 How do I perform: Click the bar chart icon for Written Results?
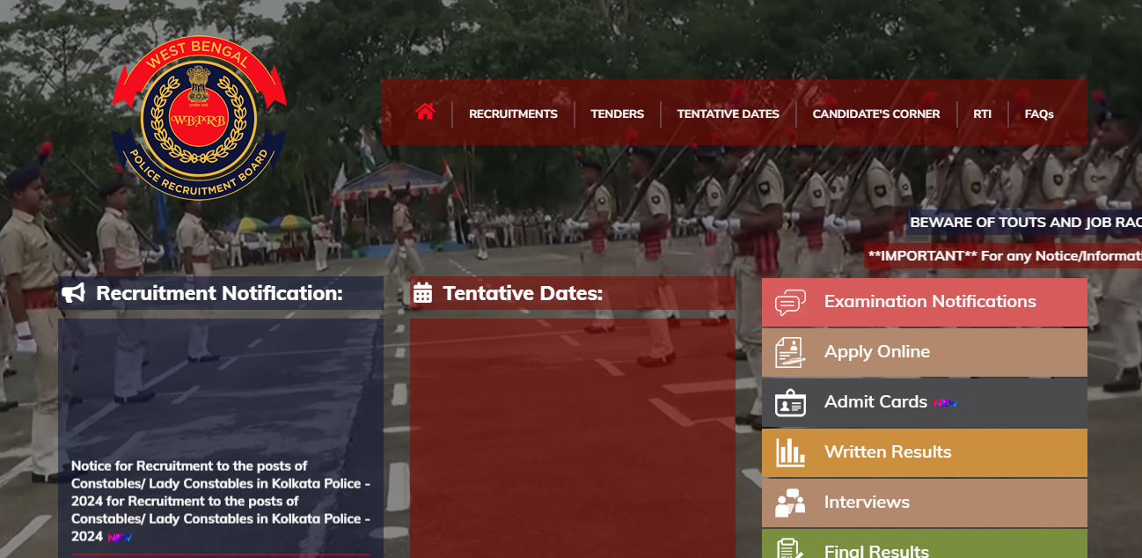pos(789,452)
